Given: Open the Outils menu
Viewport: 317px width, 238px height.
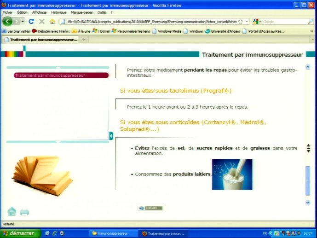Looking at the screenshot, I should (x=102, y=12).
